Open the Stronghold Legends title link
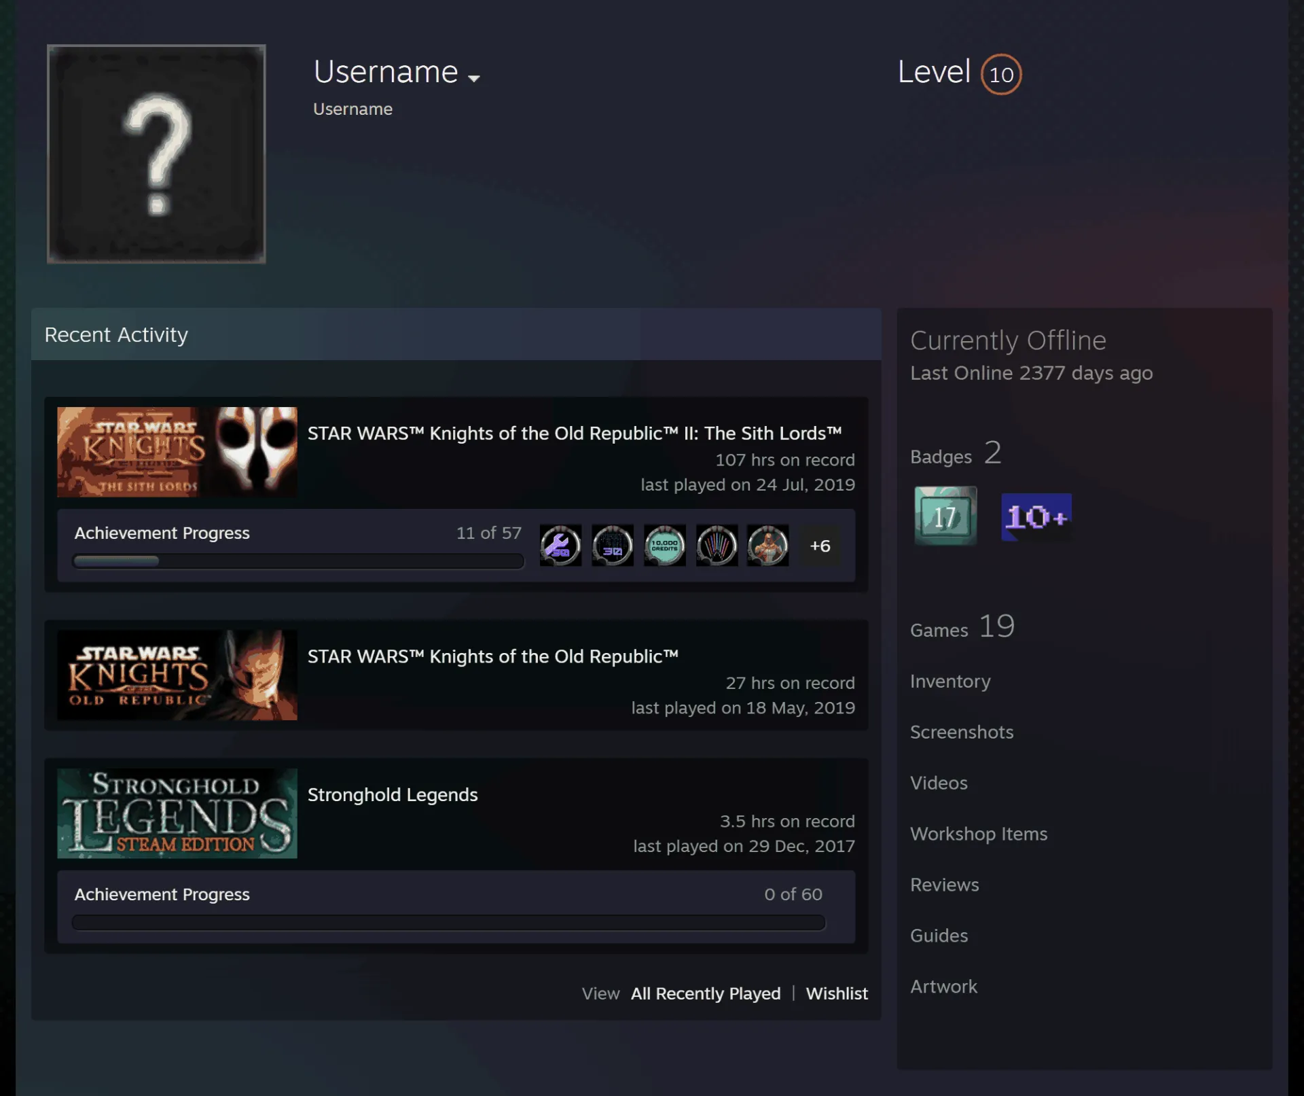The height and width of the screenshot is (1096, 1304). [393, 795]
